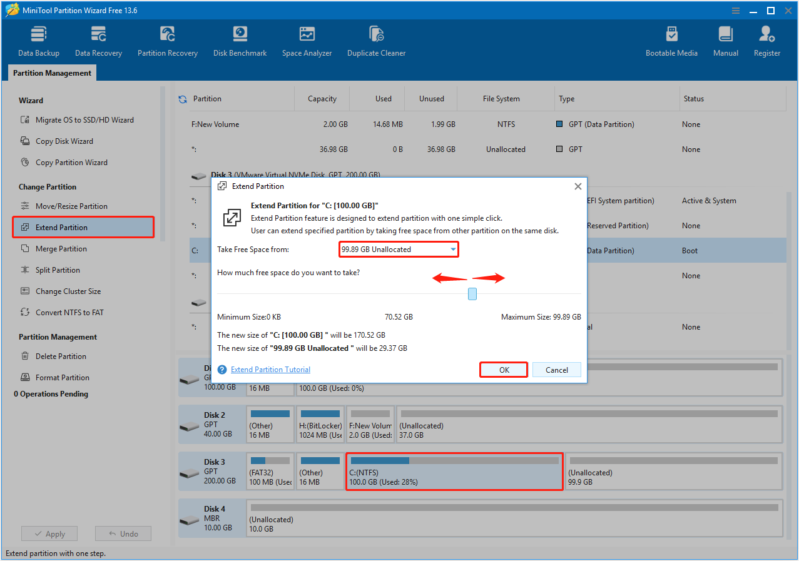This screenshot has height=561, width=799.
Task: Switch to the Partition Management tab
Action: click(x=51, y=73)
